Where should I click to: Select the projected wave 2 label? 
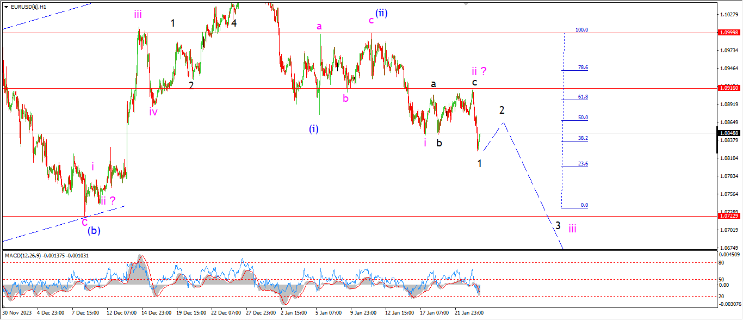pos(502,110)
